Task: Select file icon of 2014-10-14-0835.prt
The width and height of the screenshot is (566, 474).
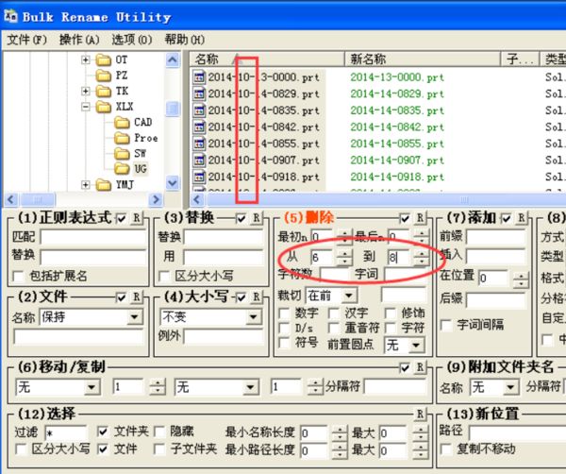Action: pos(199,110)
